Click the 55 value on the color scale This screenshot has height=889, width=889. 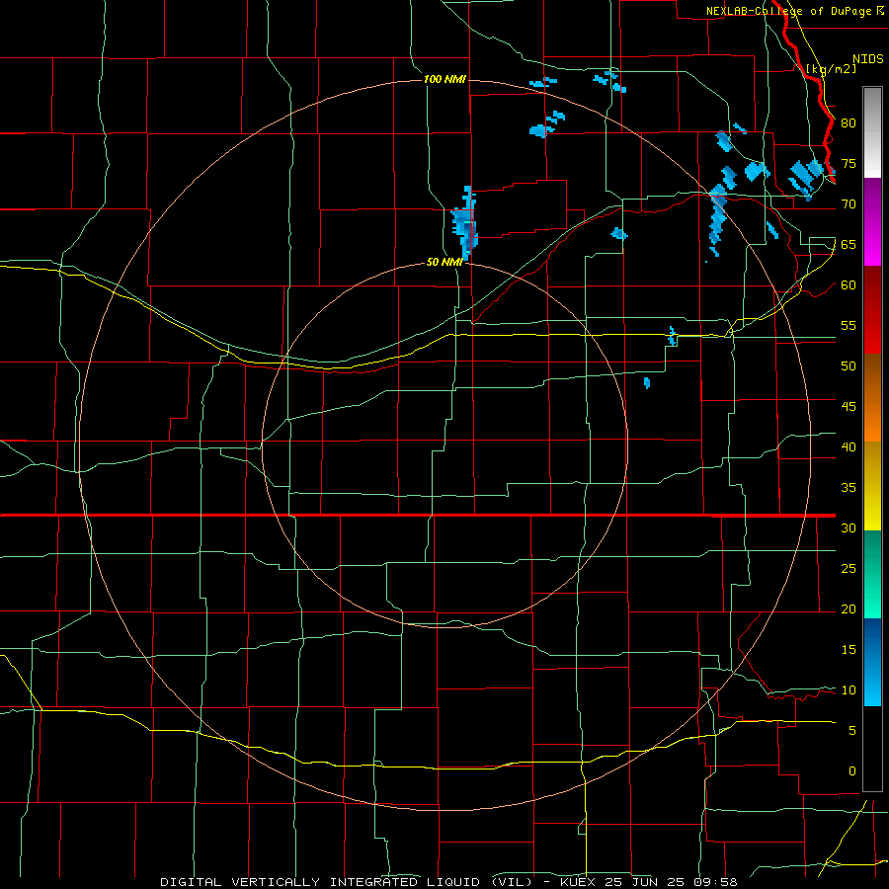849,325
